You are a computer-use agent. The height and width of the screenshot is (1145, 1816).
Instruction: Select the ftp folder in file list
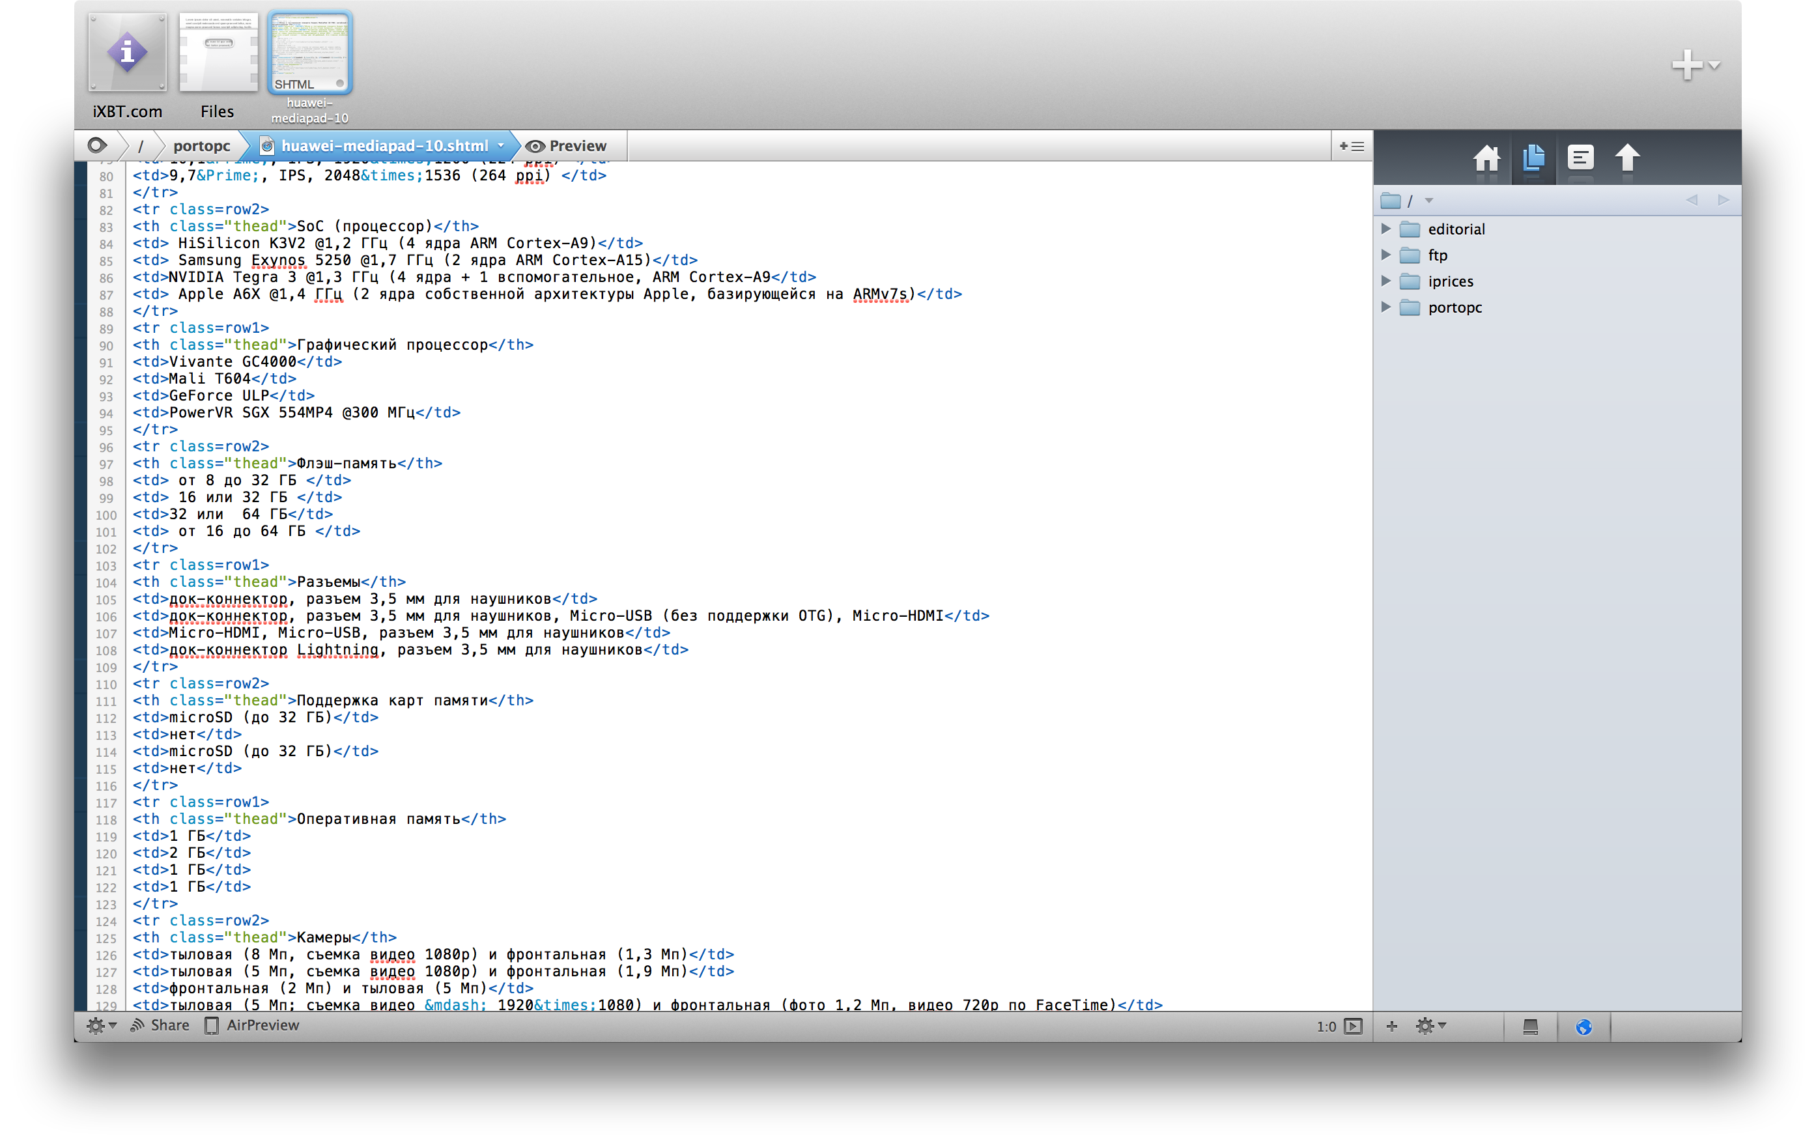pyautogui.click(x=1437, y=255)
